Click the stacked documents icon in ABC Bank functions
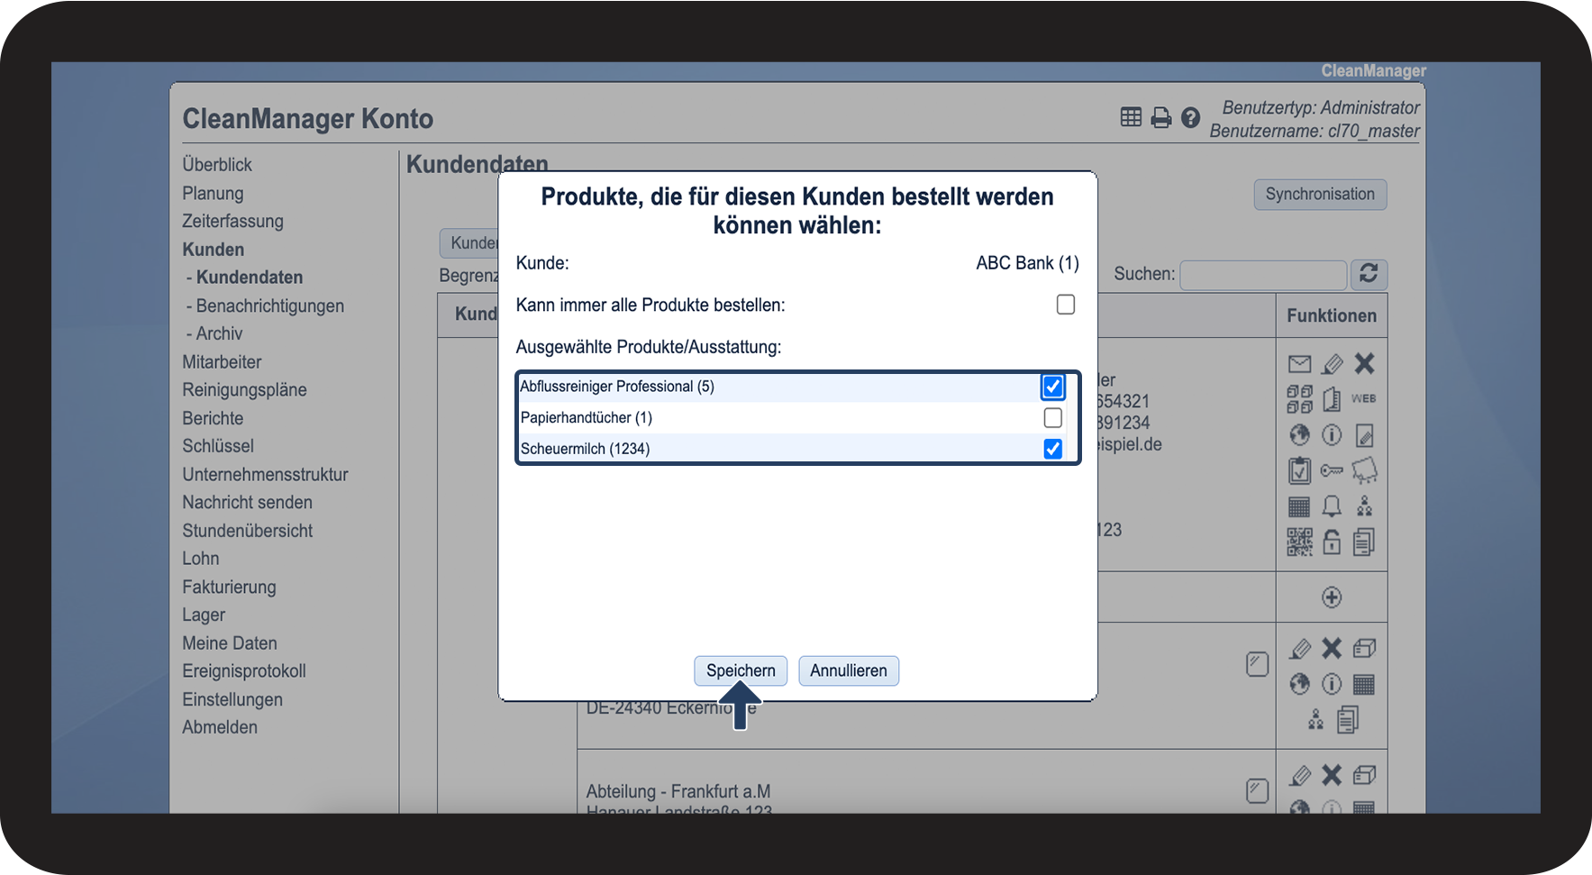This screenshot has height=875, width=1592. click(1364, 542)
